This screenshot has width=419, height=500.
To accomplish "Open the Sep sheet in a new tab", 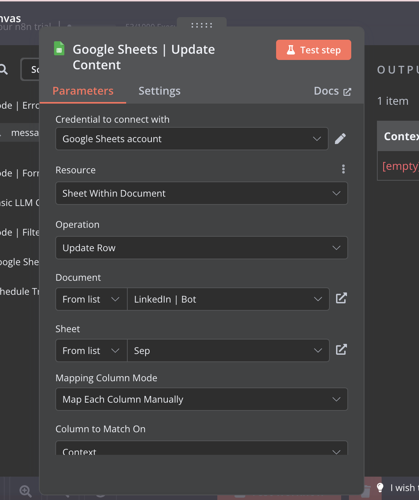I will point(341,350).
